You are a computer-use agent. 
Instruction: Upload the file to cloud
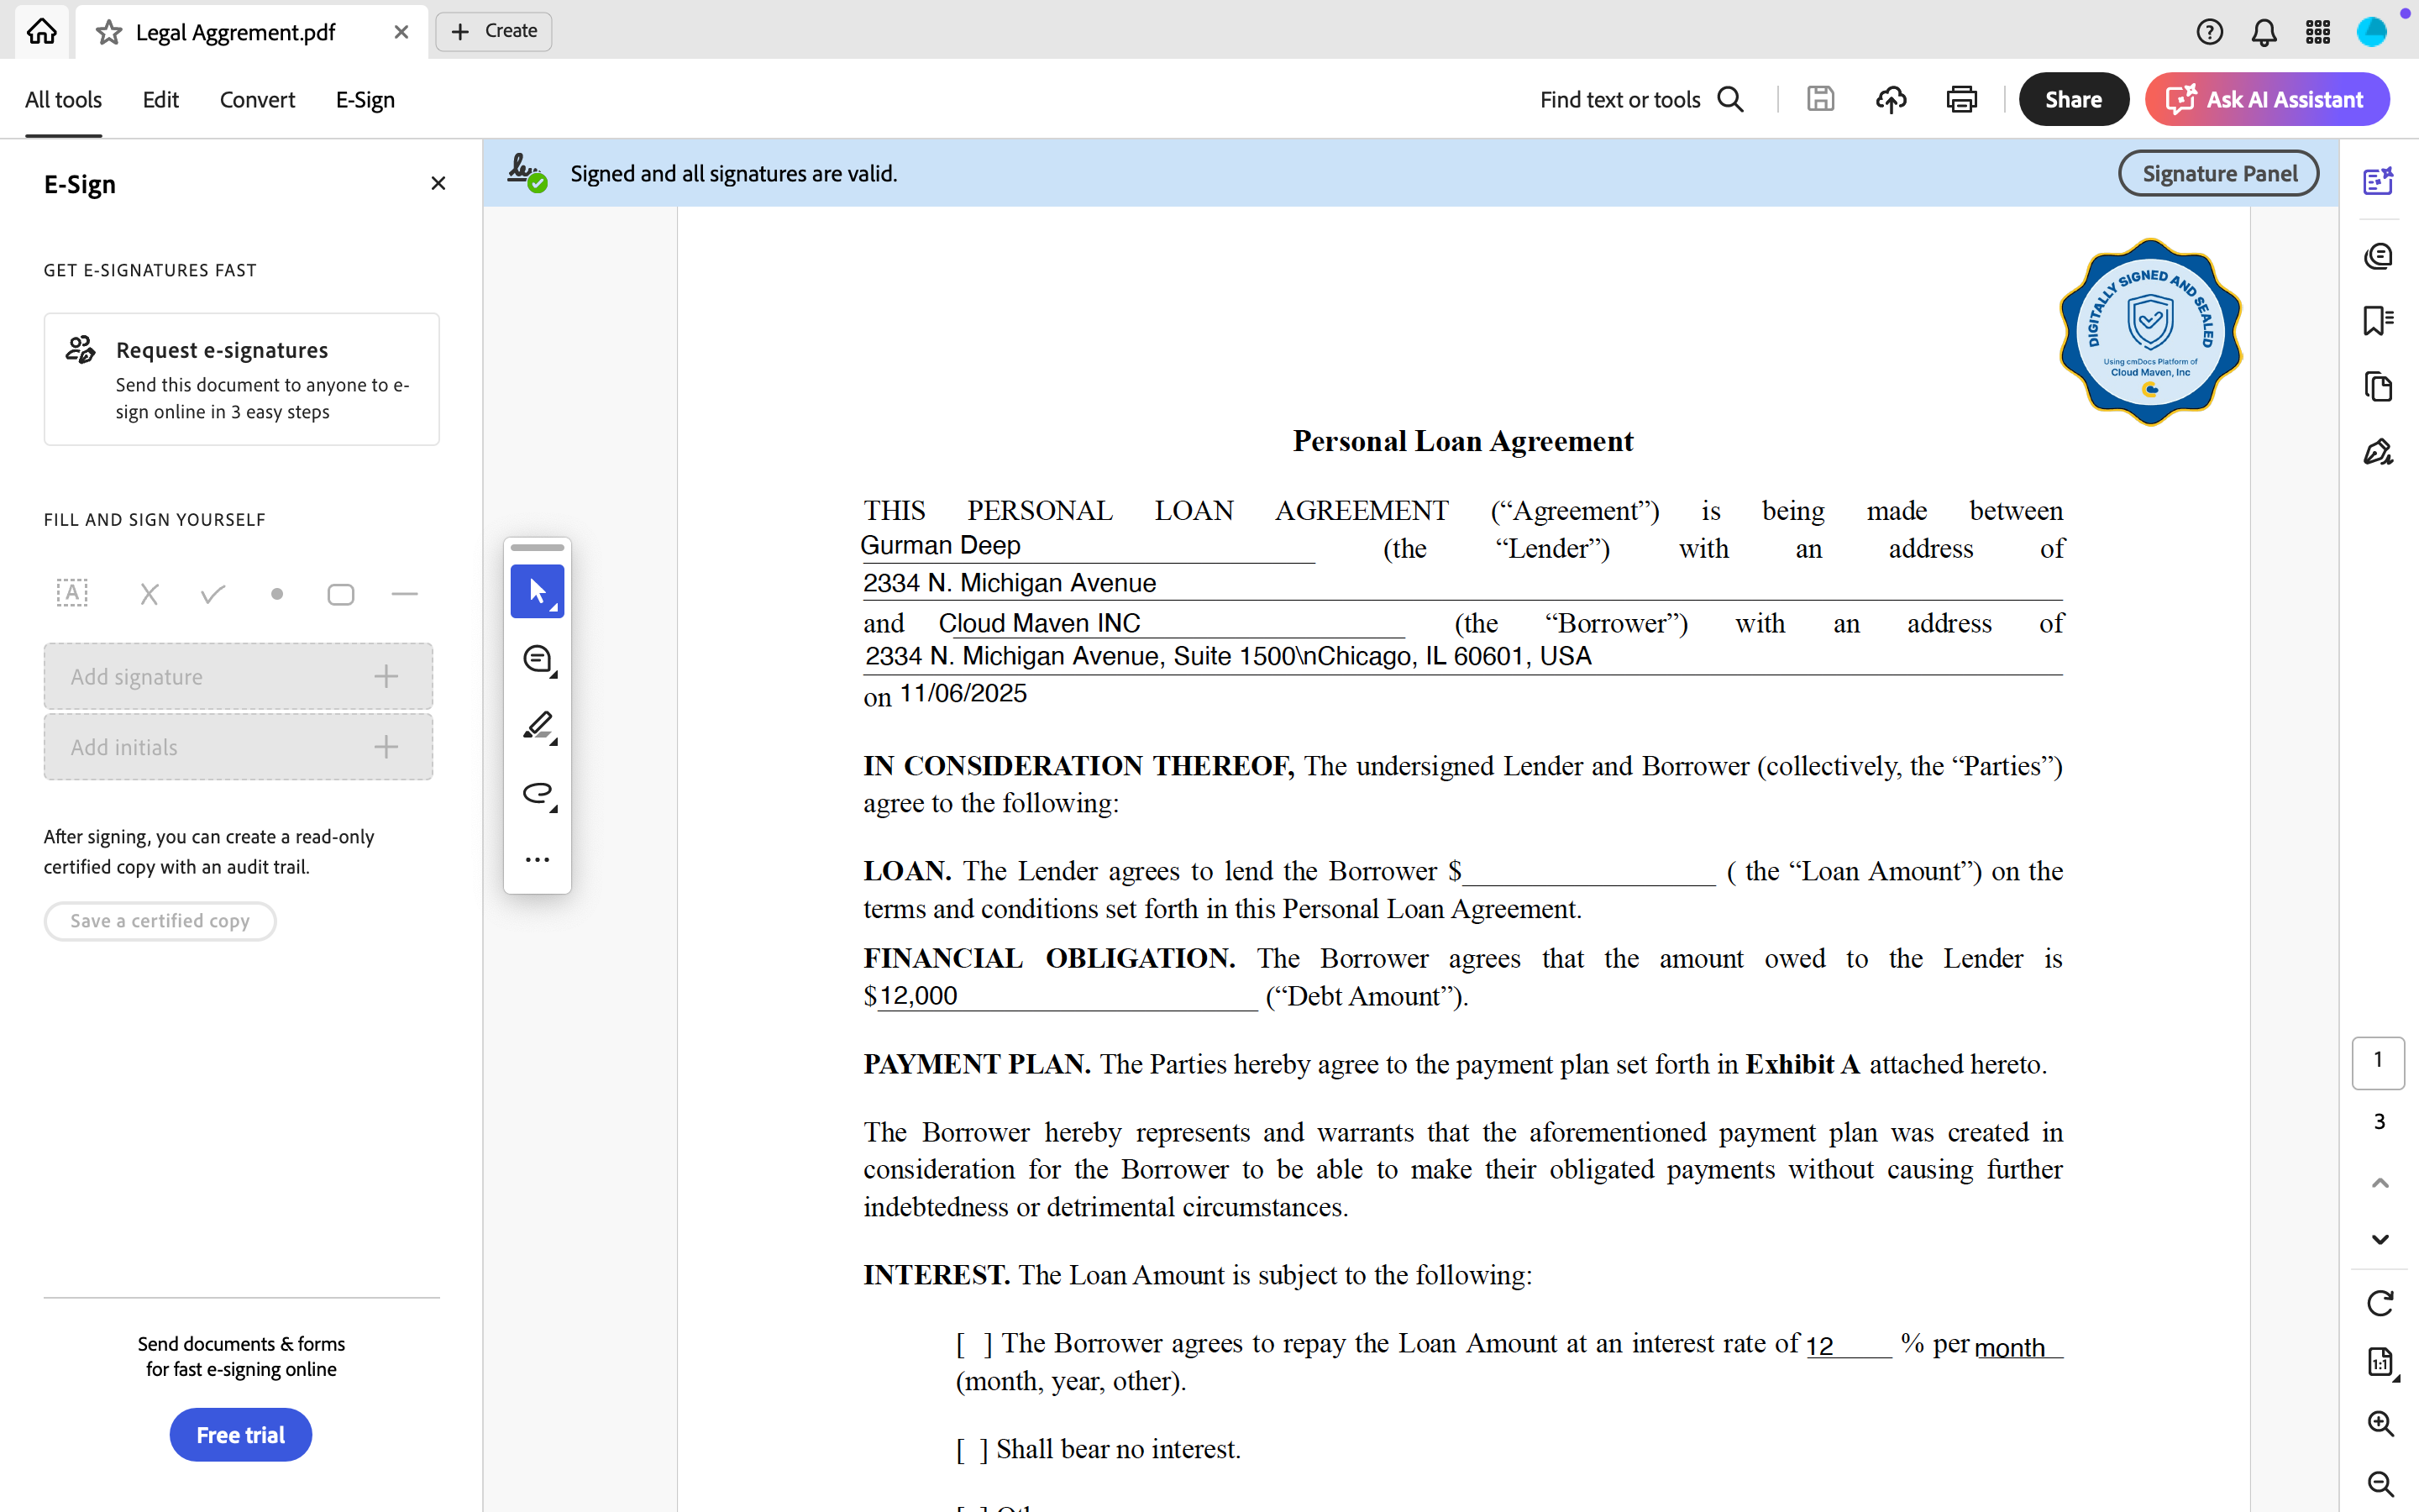click(1890, 99)
